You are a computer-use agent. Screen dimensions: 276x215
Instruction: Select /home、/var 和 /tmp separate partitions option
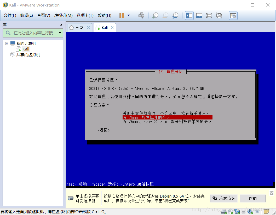pyautogui.click(x=167, y=122)
